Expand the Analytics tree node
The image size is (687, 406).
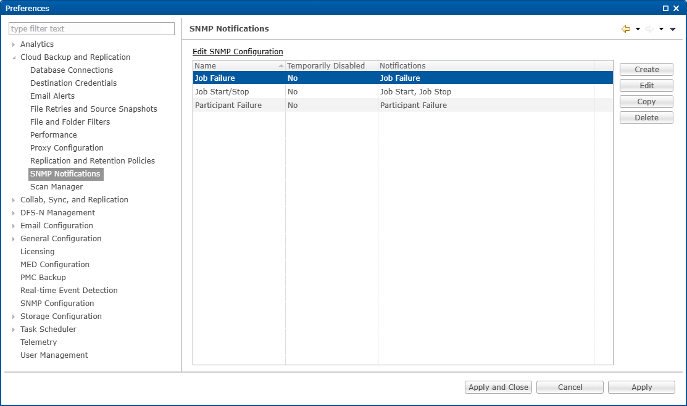[x=14, y=44]
